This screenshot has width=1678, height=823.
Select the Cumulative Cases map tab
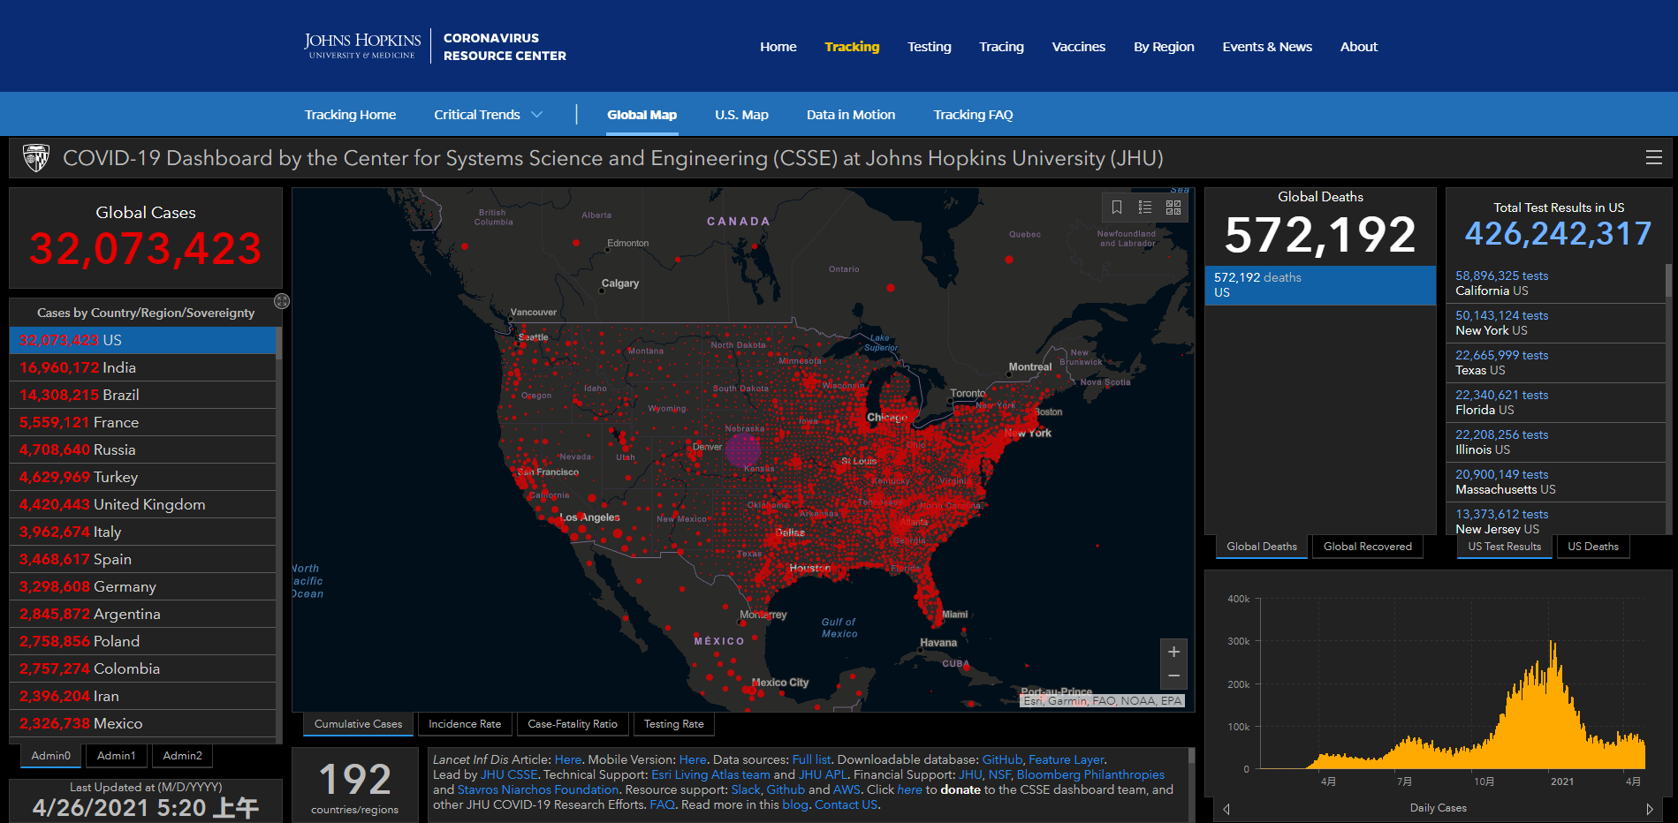click(x=358, y=724)
